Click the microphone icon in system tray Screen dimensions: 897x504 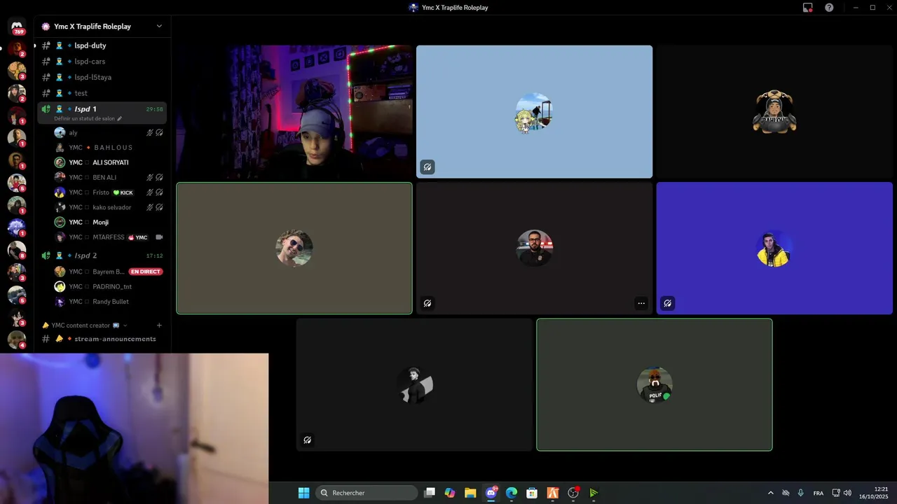[x=800, y=493]
